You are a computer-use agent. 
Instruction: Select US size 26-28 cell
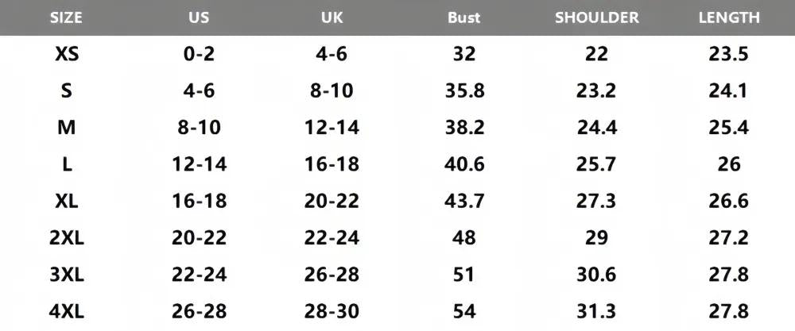[x=200, y=311]
